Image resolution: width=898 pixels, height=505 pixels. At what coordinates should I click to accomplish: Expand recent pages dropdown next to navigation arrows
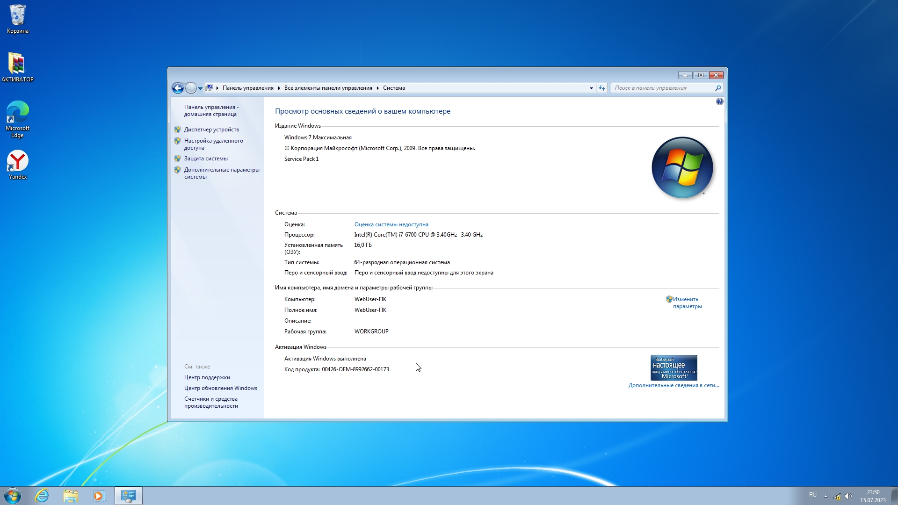200,88
